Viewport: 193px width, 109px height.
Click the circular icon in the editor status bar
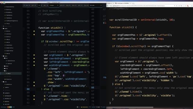(x=78, y=107)
